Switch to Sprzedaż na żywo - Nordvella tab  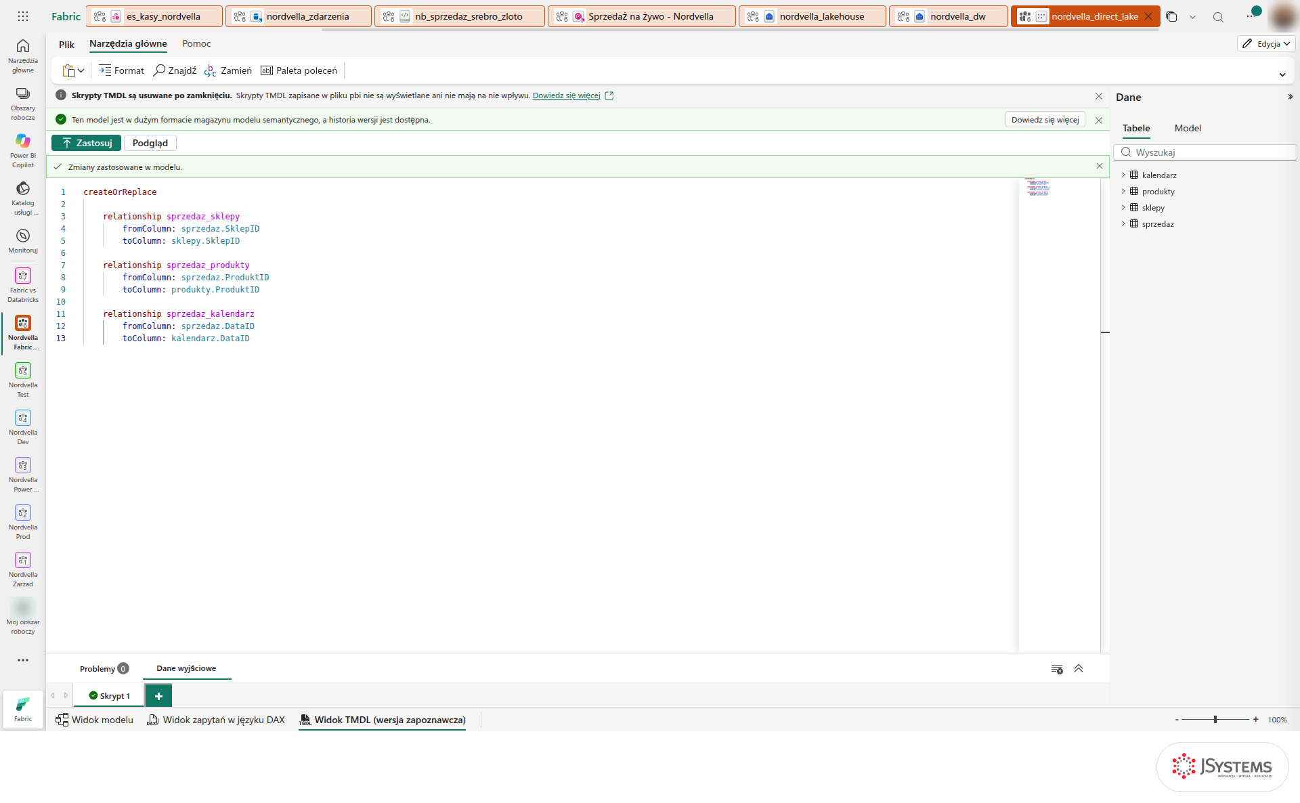pyautogui.click(x=642, y=16)
